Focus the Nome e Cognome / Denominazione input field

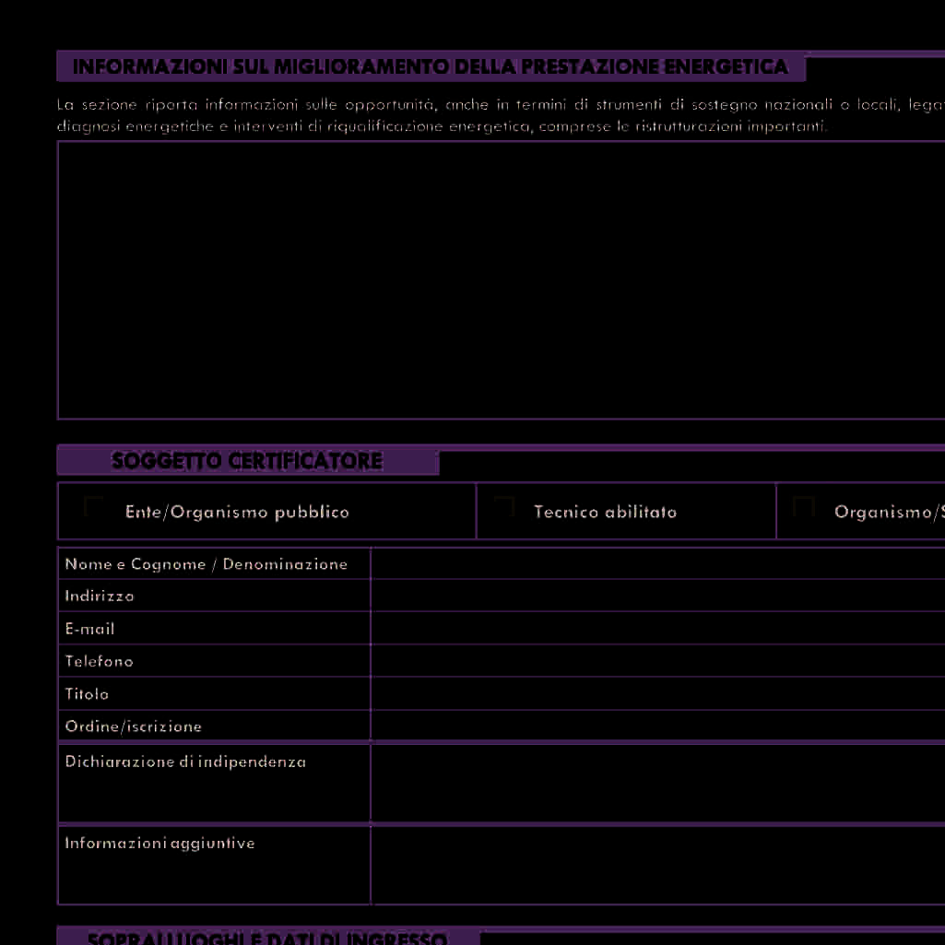(x=656, y=564)
